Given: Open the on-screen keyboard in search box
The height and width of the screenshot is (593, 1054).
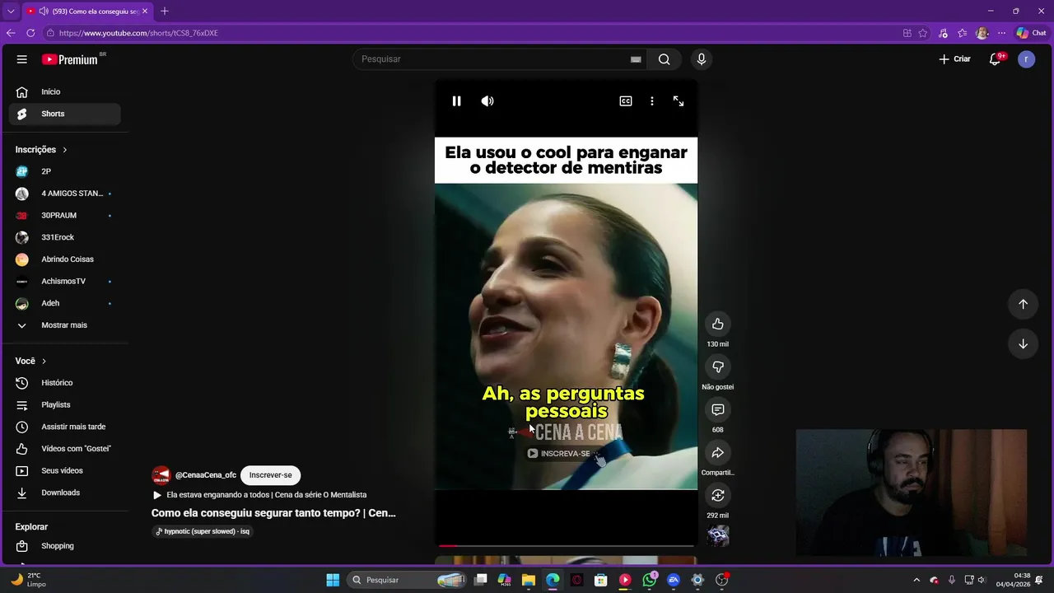Looking at the screenshot, I should 636,59.
